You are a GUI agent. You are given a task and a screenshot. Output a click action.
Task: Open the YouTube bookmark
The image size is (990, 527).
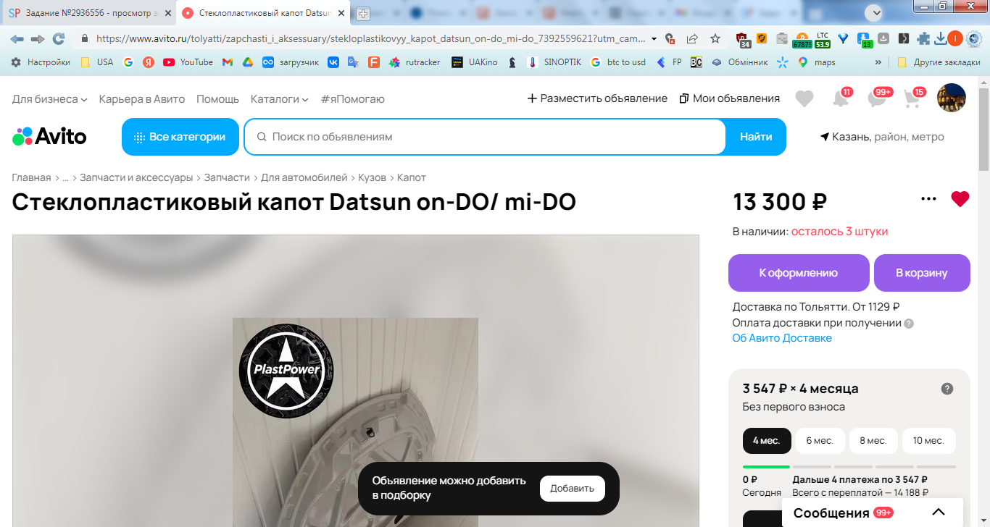pos(188,62)
